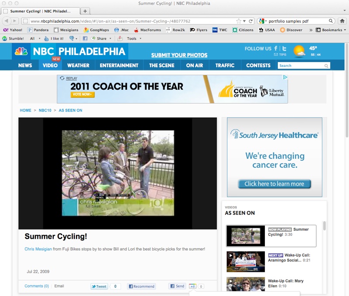Click the Submit Your Photos link
The width and height of the screenshot is (349, 296).
point(173,55)
